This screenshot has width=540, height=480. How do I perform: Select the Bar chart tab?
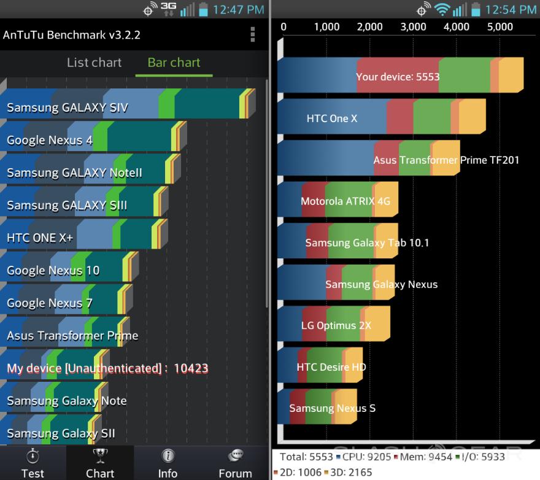click(x=174, y=63)
